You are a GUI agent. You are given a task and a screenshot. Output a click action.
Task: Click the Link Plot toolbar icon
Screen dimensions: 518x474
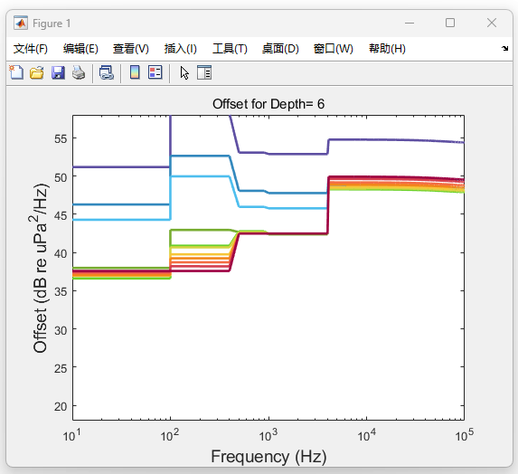(x=107, y=72)
